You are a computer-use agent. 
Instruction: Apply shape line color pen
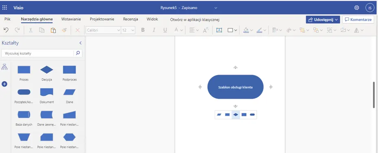(x=259, y=30)
